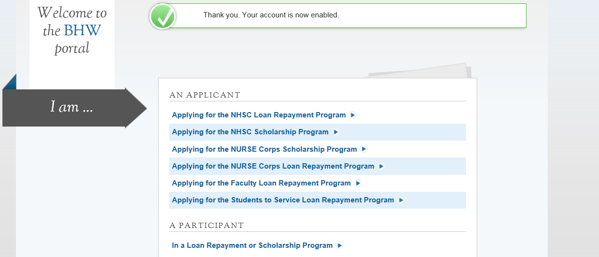Screen dimensions: 599x257
Task: Click the green checkmark success icon
Action: click(x=162, y=16)
